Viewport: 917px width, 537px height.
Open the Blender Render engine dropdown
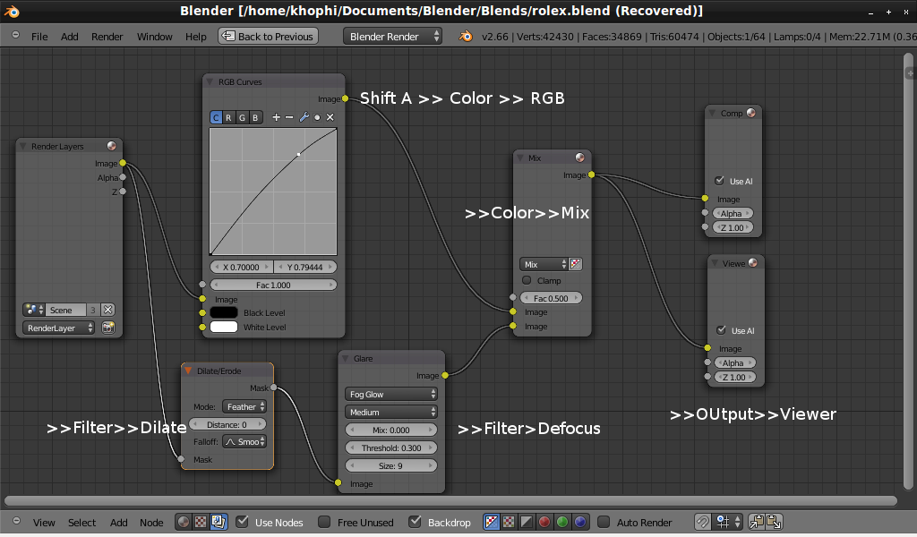[x=392, y=37]
